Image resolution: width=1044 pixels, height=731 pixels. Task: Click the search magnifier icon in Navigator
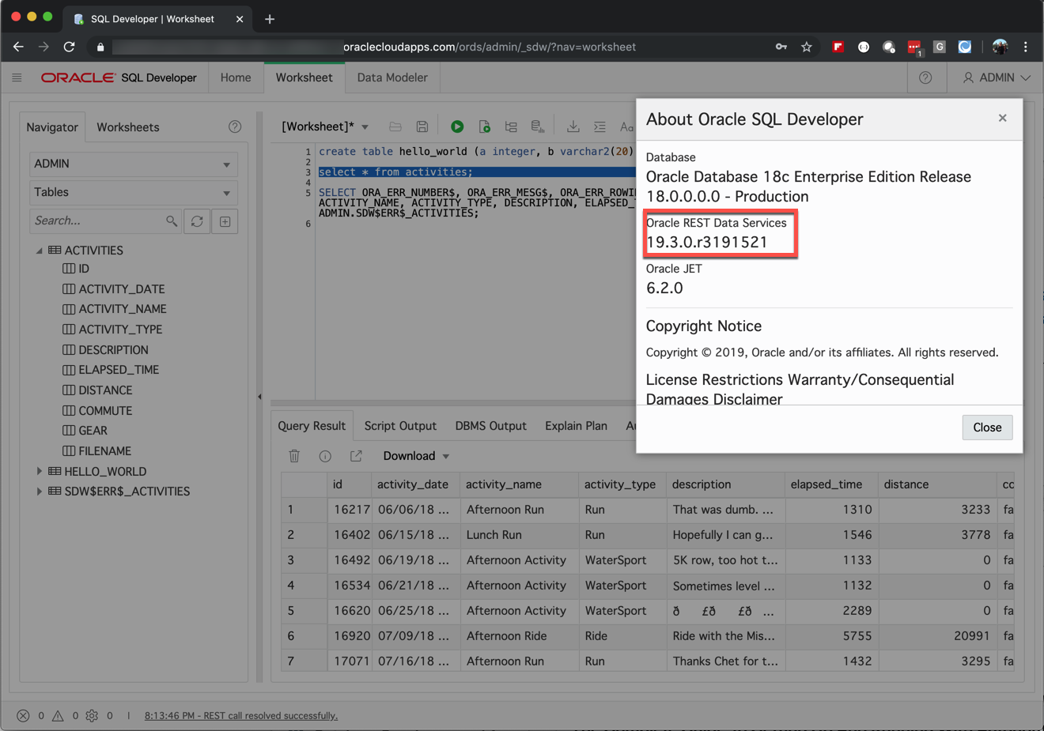pos(172,221)
